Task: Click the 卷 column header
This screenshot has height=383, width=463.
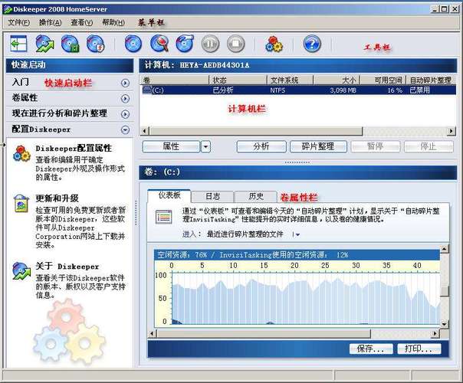Action: click(175, 80)
